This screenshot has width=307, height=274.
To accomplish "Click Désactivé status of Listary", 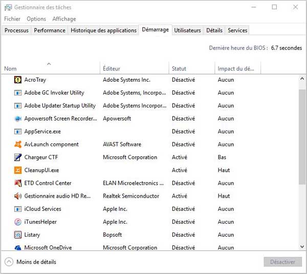I will coord(184,234).
